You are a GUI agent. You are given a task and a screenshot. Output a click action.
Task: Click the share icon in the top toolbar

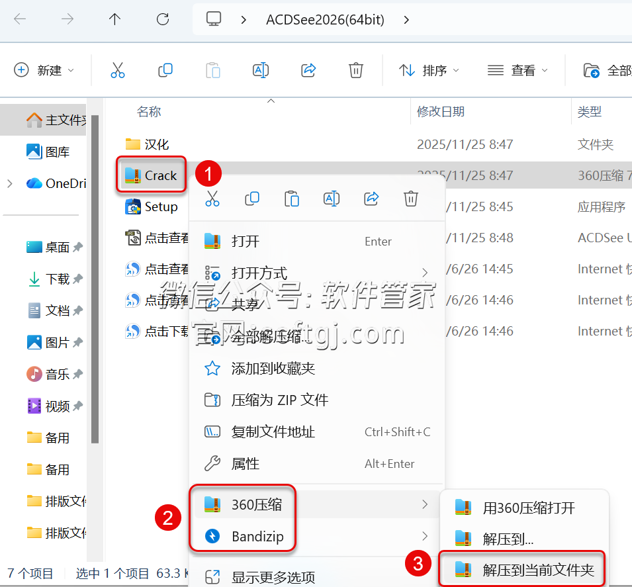(x=308, y=70)
